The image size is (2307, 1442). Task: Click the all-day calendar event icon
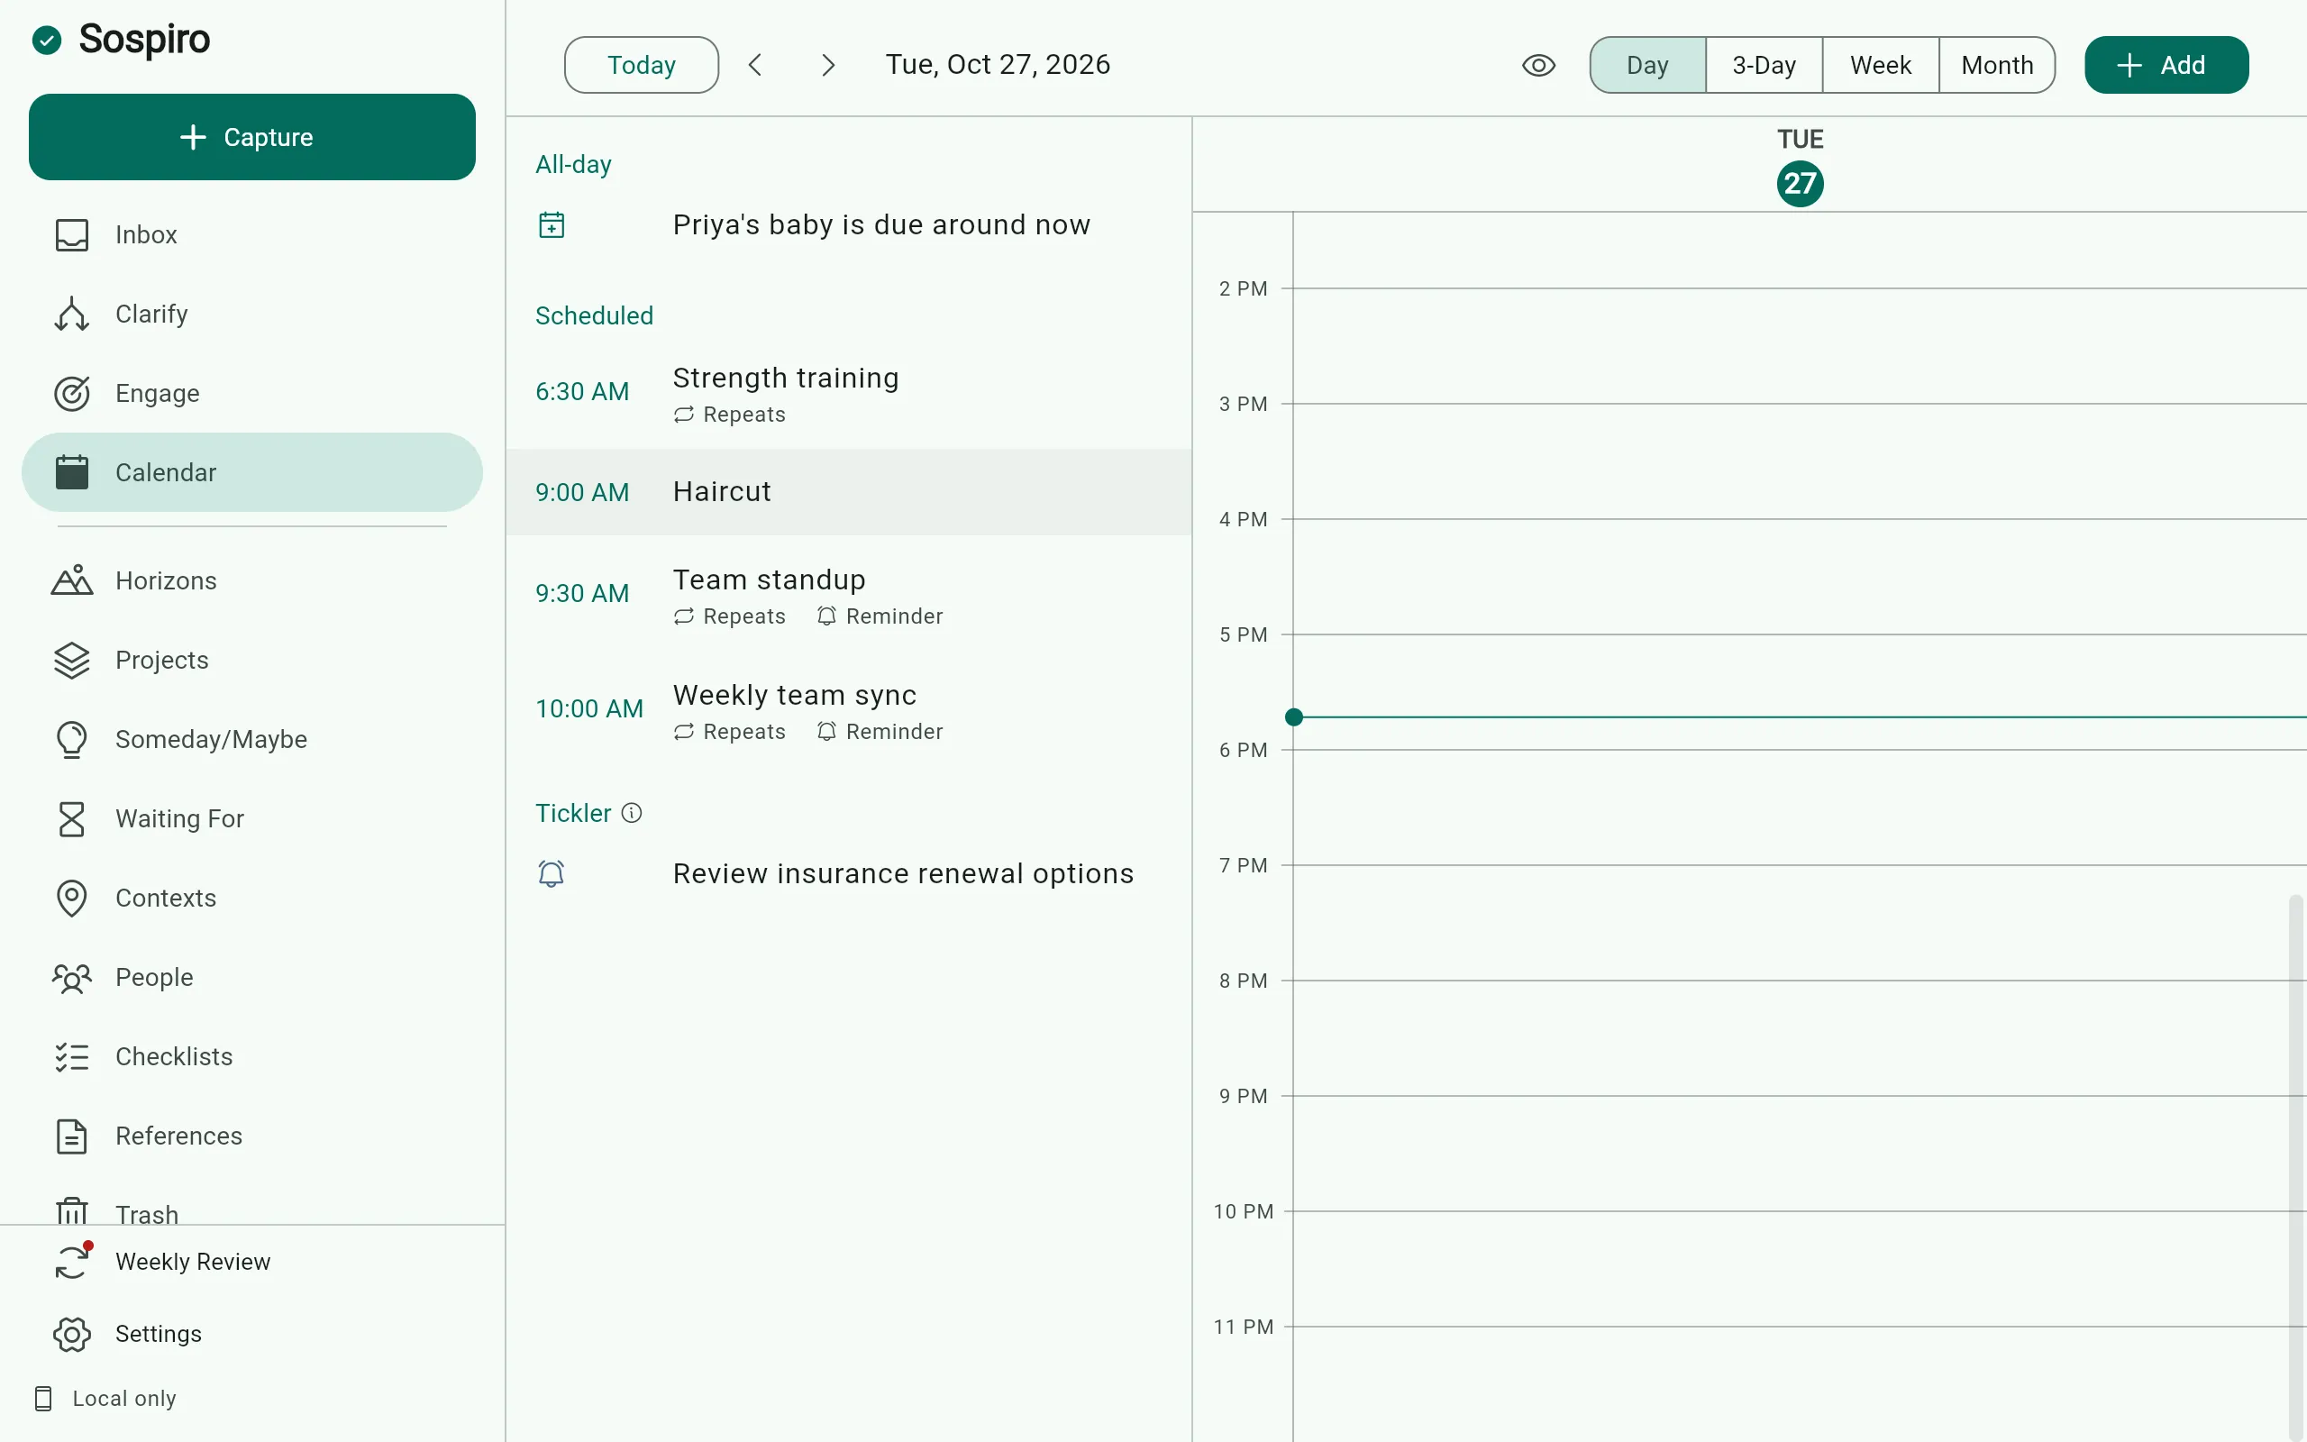(551, 225)
